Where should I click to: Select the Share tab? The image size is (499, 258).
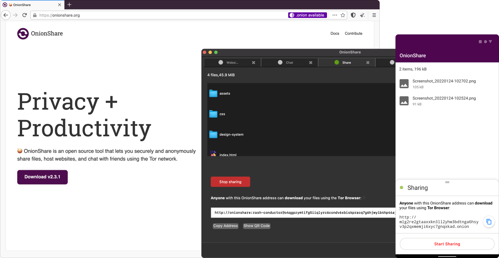347,63
